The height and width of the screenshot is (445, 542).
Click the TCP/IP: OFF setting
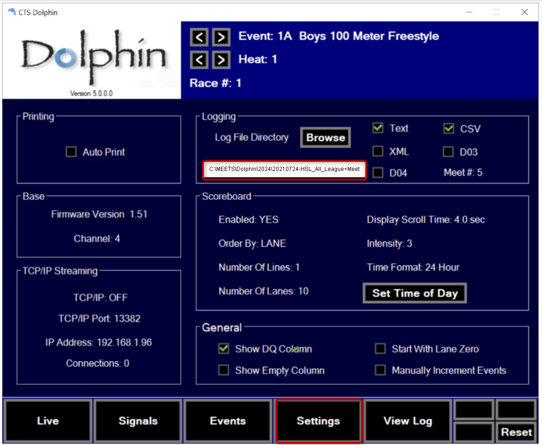[x=100, y=297]
